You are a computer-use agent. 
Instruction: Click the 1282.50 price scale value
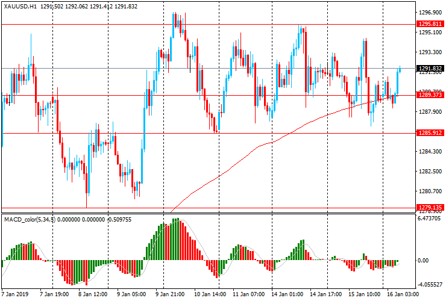point(428,172)
